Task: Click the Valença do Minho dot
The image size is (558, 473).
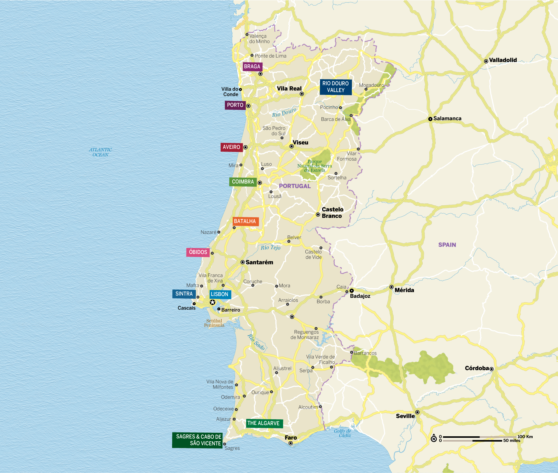Action: coord(247,34)
